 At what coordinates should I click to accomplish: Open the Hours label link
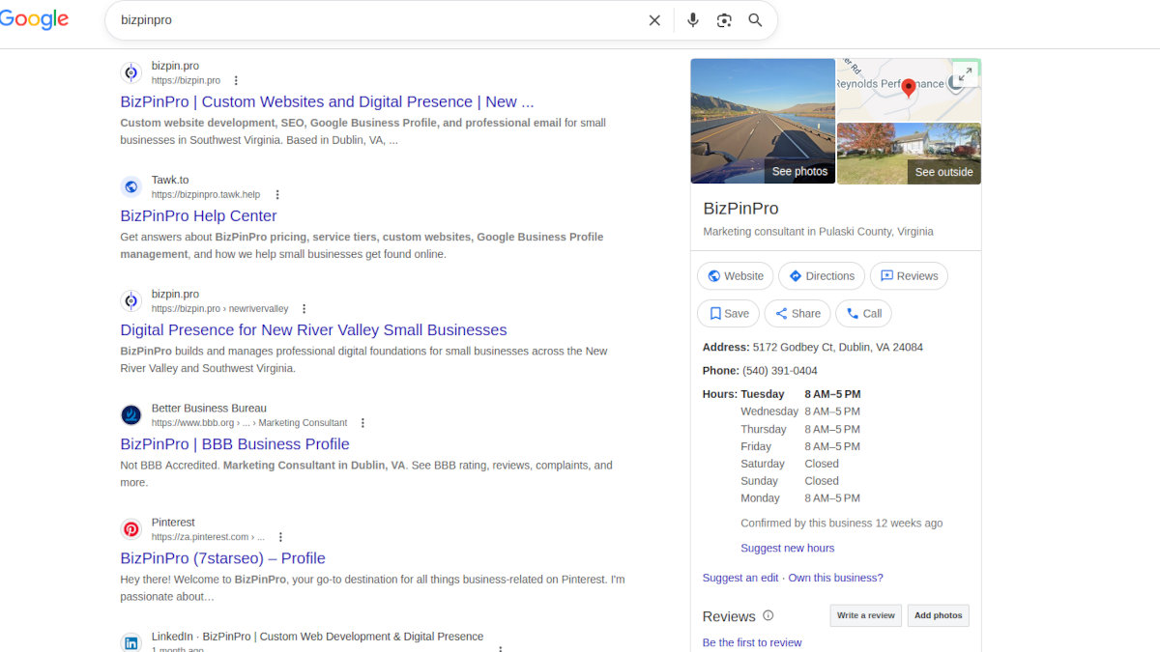(720, 393)
